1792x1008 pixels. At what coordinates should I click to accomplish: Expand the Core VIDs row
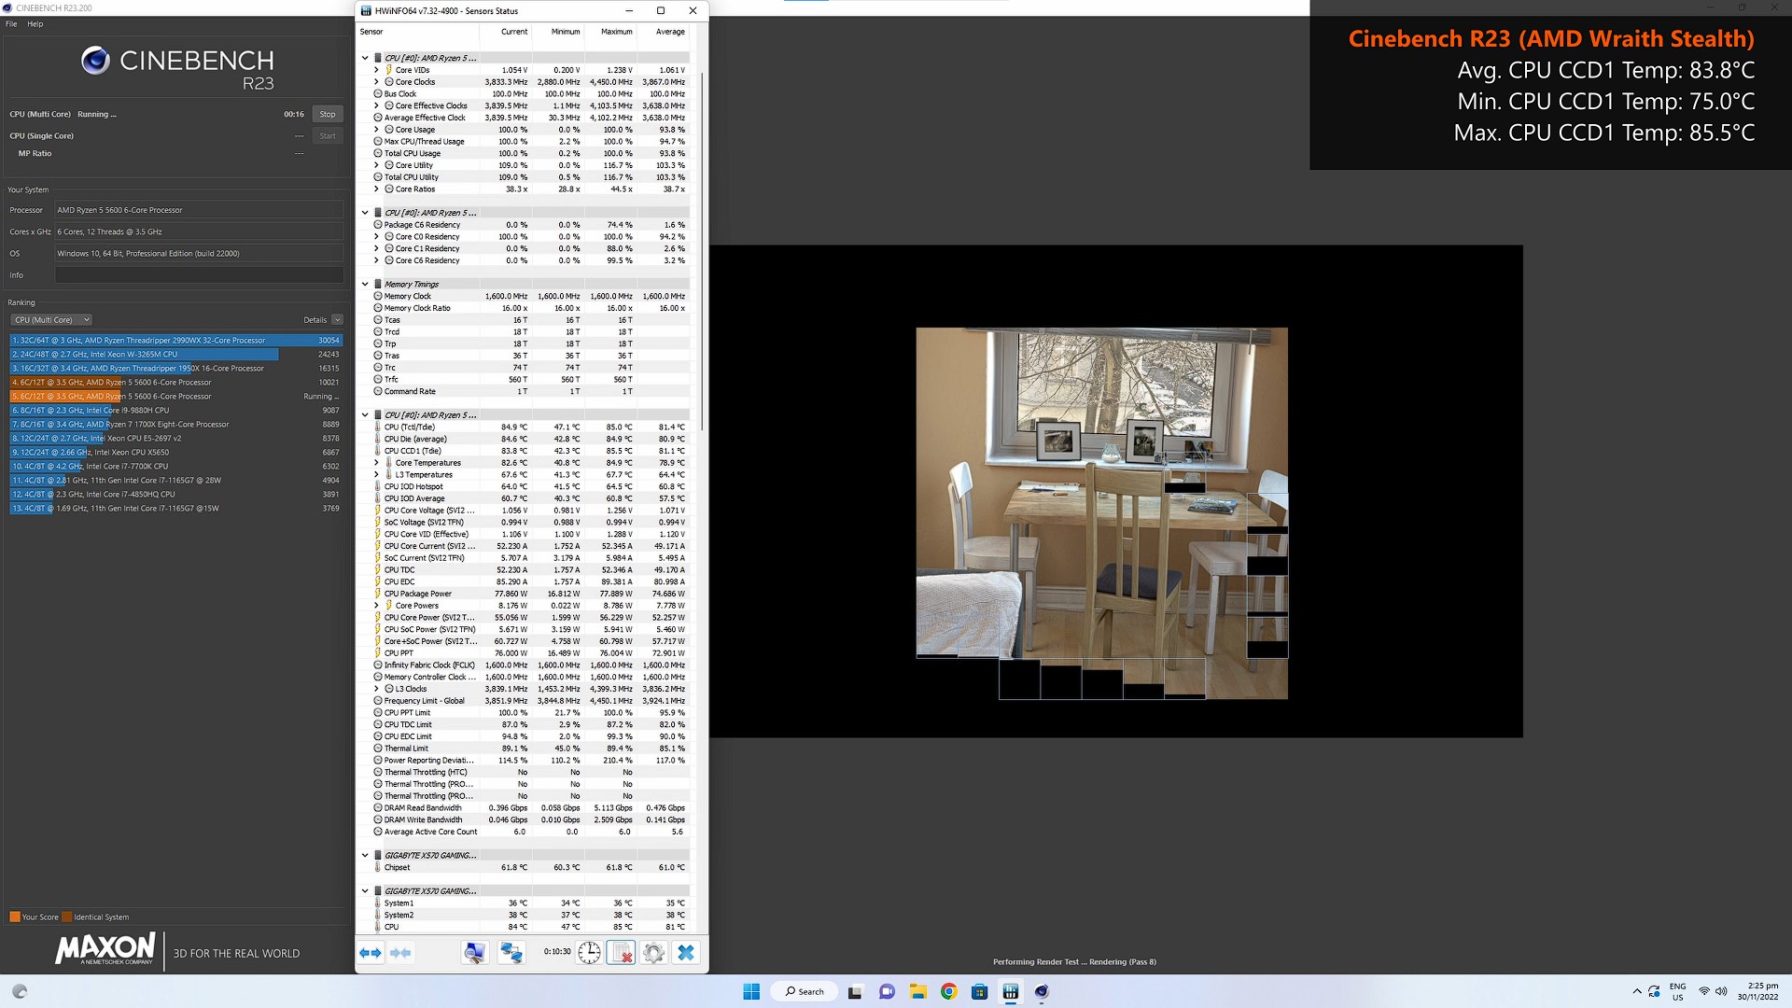pos(376,70)
